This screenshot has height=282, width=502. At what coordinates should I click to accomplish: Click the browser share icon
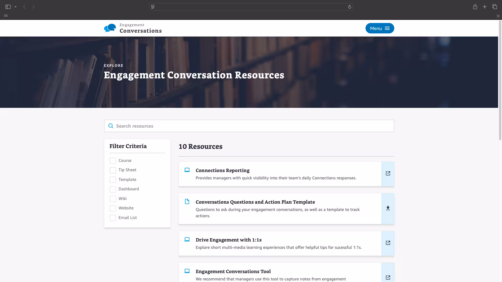tap(475, 7)
